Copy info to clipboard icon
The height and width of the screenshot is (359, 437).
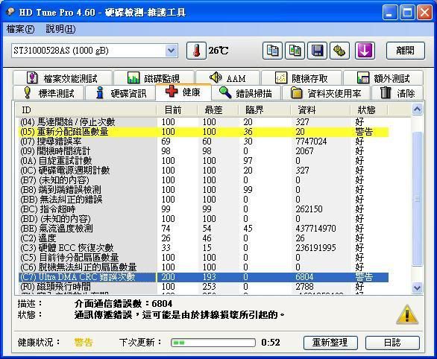272,51
